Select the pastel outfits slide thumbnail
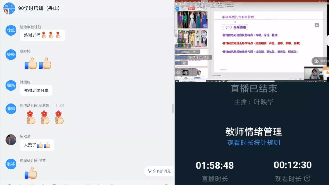 pyautogui.click(x=192, y=38)
